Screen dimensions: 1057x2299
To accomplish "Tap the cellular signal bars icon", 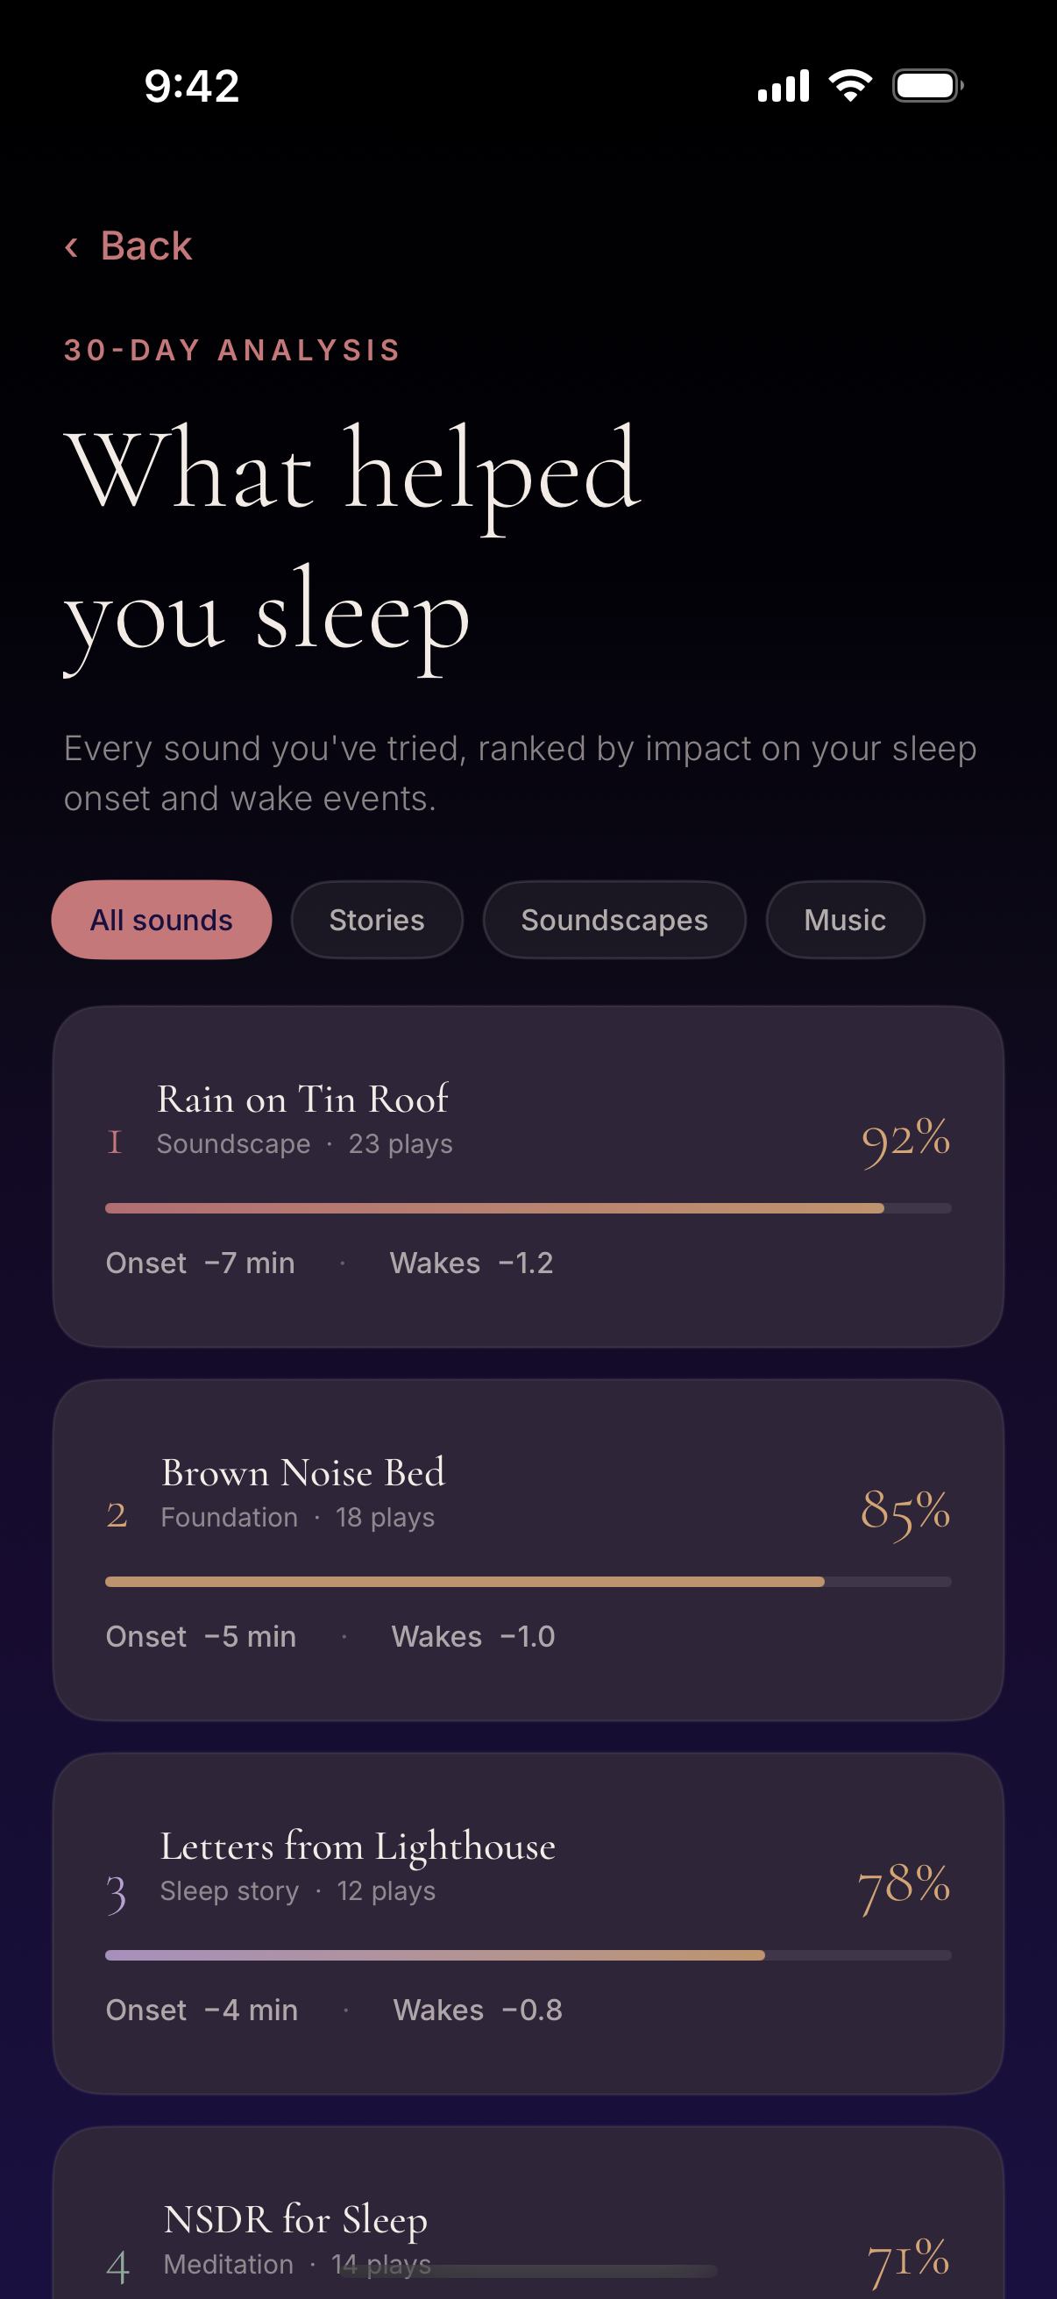I will pos(784,86).
